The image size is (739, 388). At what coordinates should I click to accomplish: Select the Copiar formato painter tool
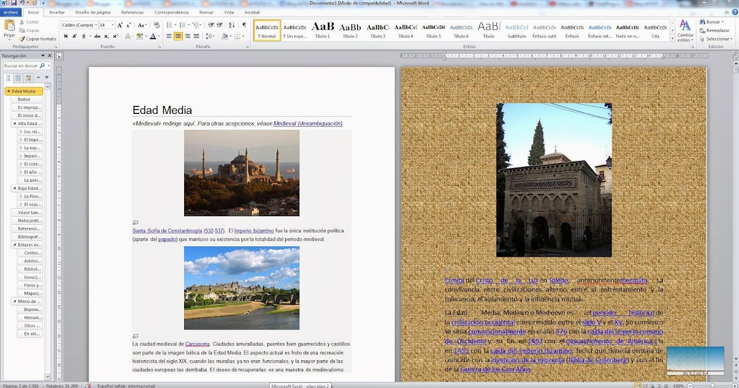point(37,39)
